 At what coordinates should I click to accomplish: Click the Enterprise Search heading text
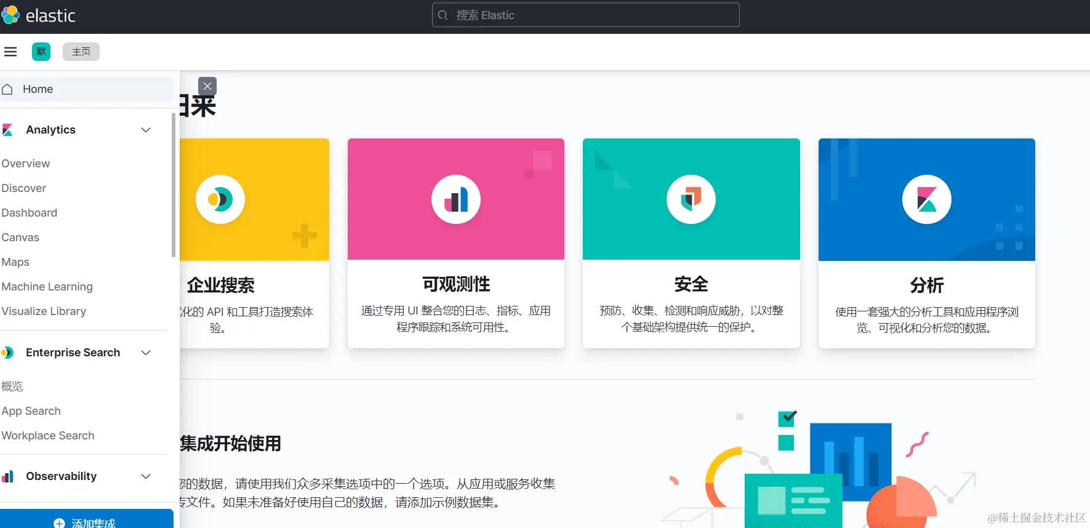tap(73, 353)
